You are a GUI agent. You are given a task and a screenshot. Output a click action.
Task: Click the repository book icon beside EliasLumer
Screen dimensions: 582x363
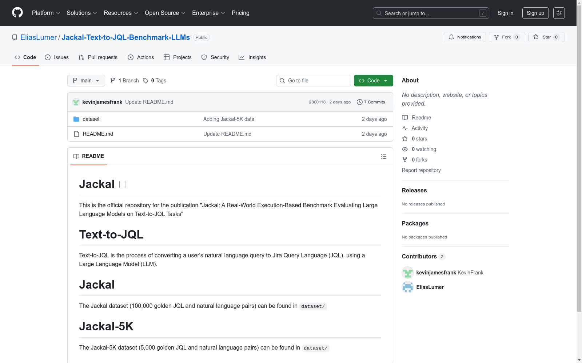(x=15, y=37)
